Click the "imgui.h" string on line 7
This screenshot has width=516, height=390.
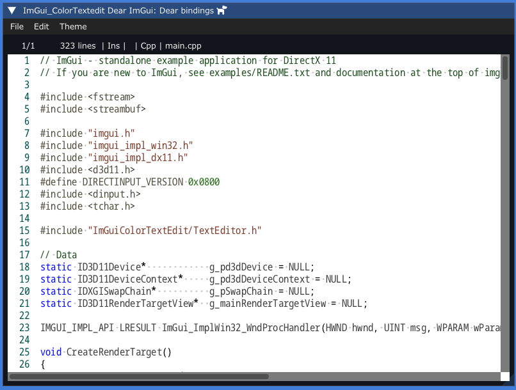[111, 134]
